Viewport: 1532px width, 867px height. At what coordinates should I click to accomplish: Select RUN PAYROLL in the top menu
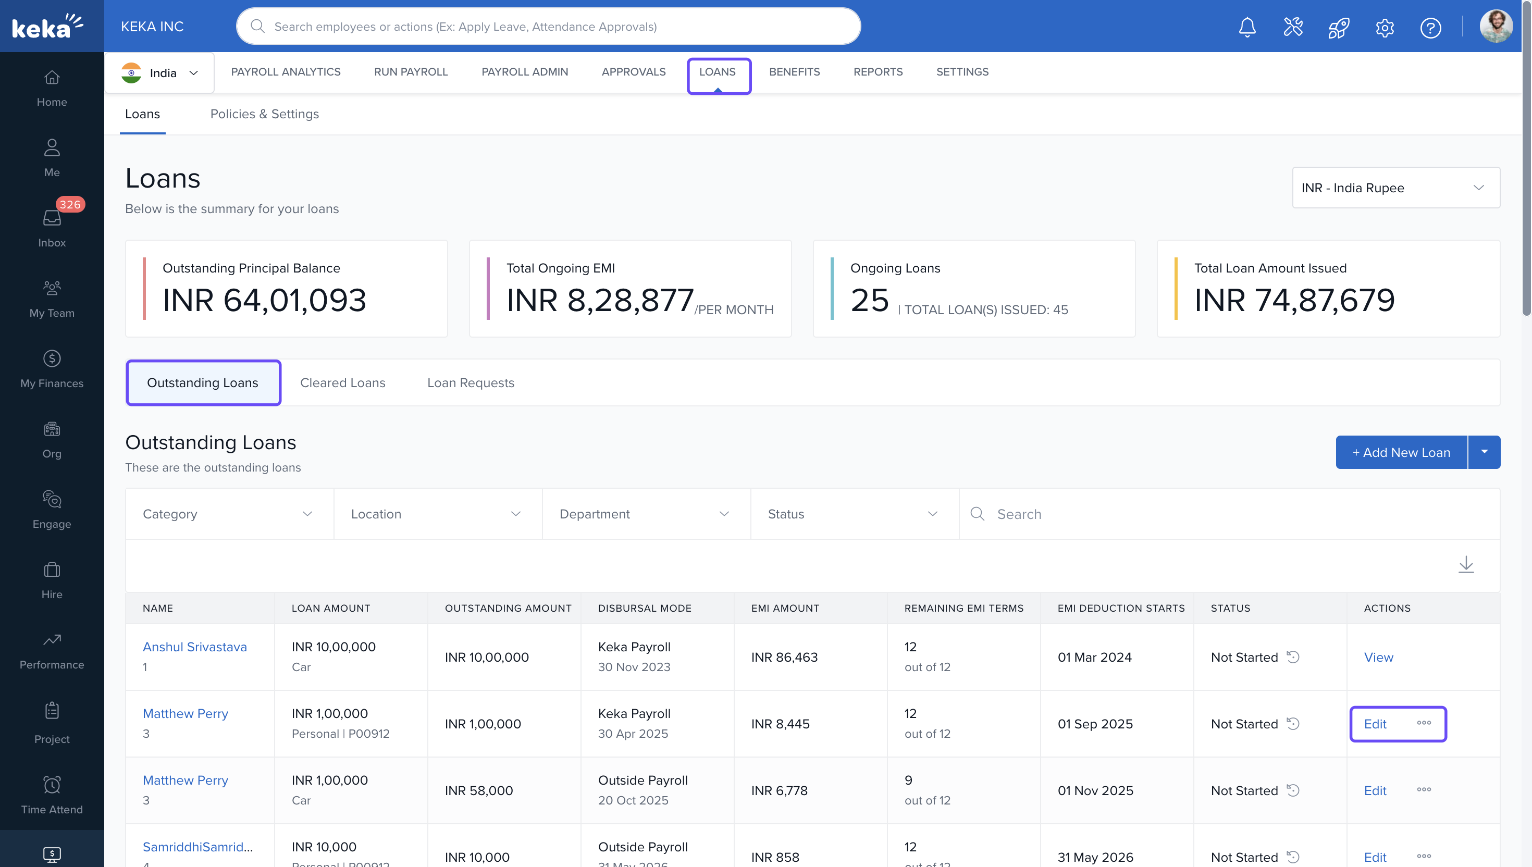click(411, 71)
